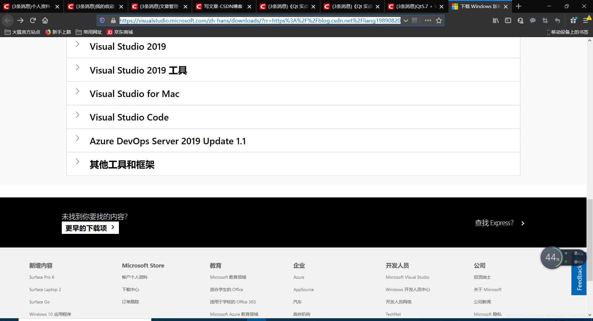Open Microsoft 教育领域 footer link

[x=228, y=277]
